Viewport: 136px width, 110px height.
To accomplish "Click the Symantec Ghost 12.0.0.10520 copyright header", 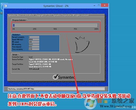I will (x=48, y=15).
